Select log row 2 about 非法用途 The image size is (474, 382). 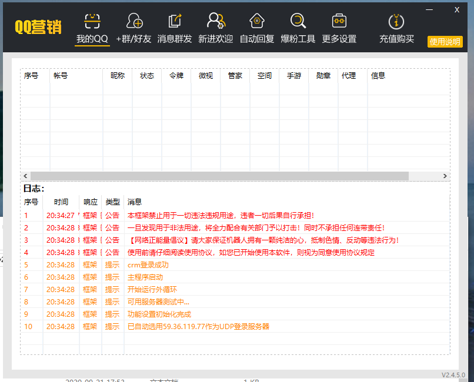235,227
